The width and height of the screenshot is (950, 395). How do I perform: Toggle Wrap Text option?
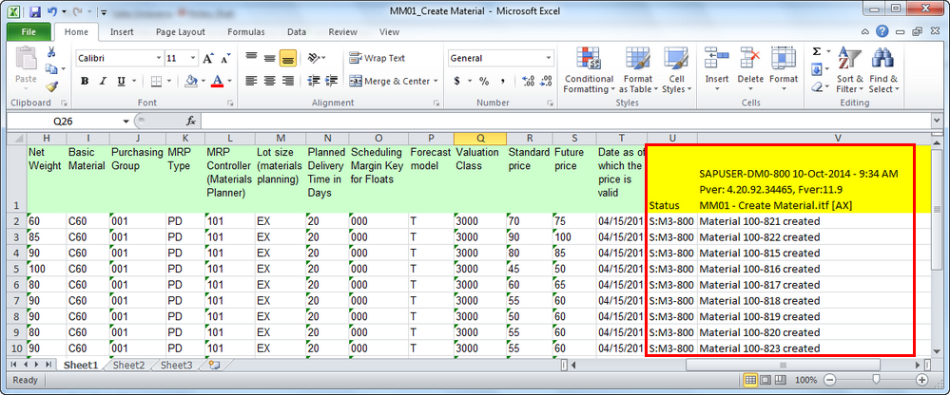click(x=377, y=58)
